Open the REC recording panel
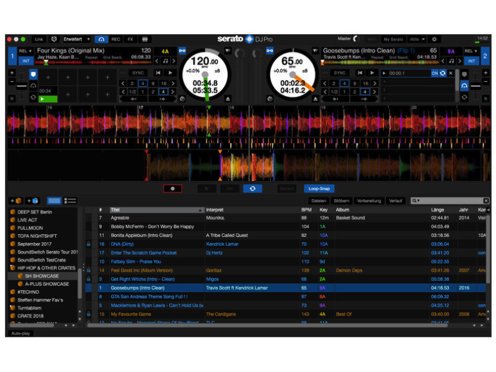Screen dimensions: 496x372 pos(116,39)
